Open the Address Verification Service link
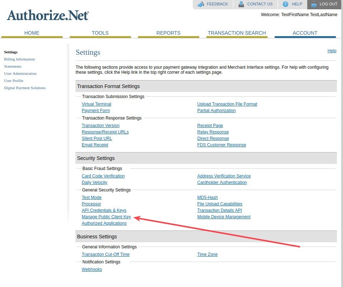This screenshot has height=287, width=343. (224, 176)
